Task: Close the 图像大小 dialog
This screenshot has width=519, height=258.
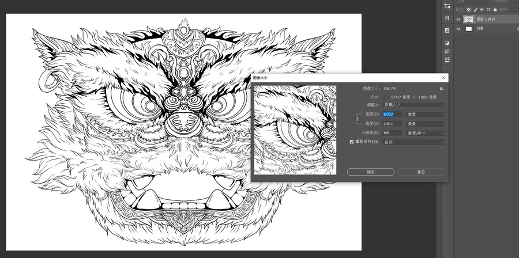Action: [443, 78]
